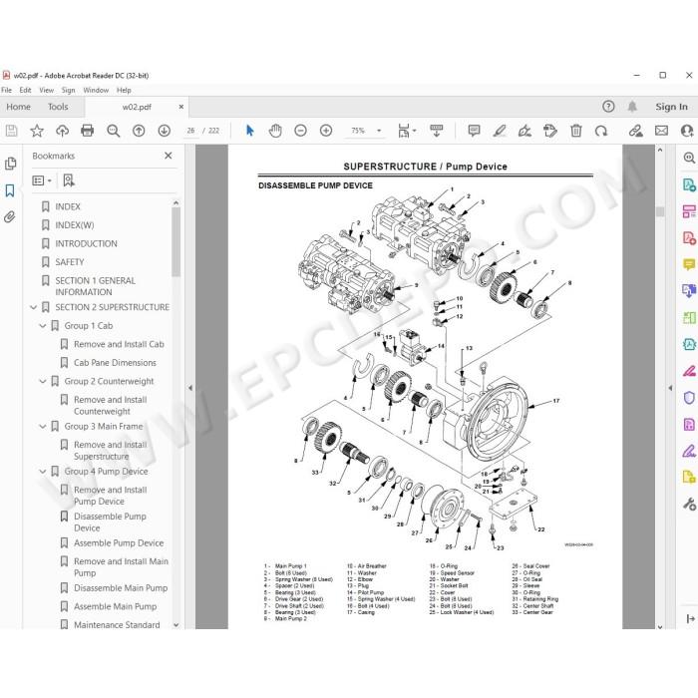Go to previous page arrow
The image size is (698, 698).
point(139,131)
